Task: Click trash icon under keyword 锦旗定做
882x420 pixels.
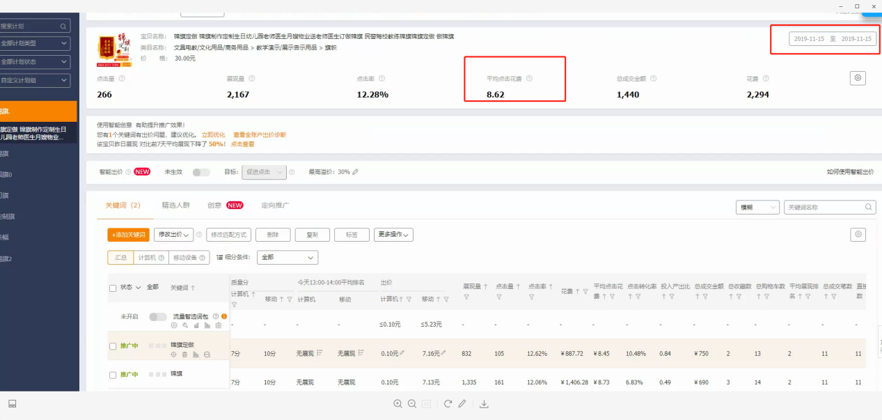Action: [184, 355]
